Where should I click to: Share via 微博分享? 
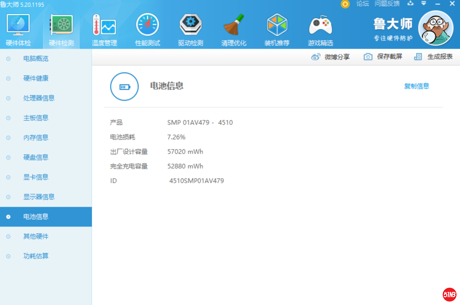tap(330, 57)
